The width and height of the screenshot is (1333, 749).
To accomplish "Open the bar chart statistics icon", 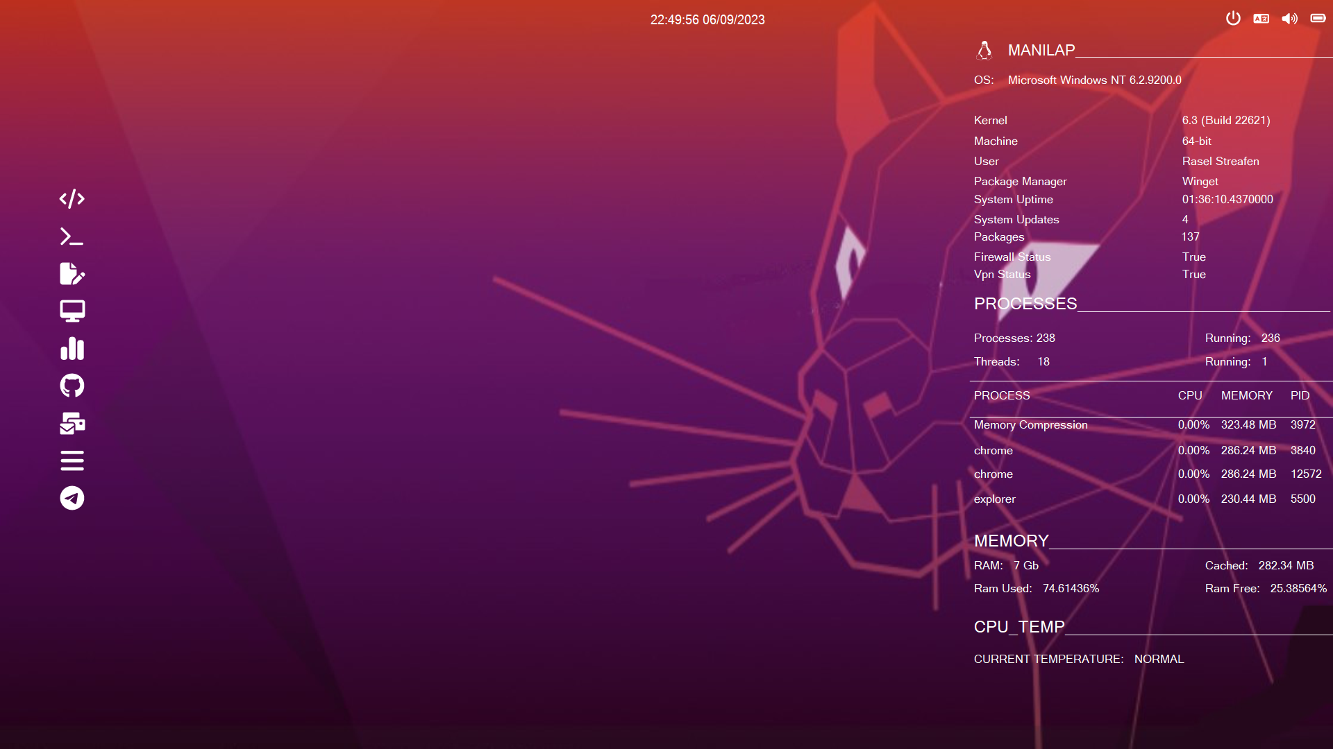I will [72, 348].
